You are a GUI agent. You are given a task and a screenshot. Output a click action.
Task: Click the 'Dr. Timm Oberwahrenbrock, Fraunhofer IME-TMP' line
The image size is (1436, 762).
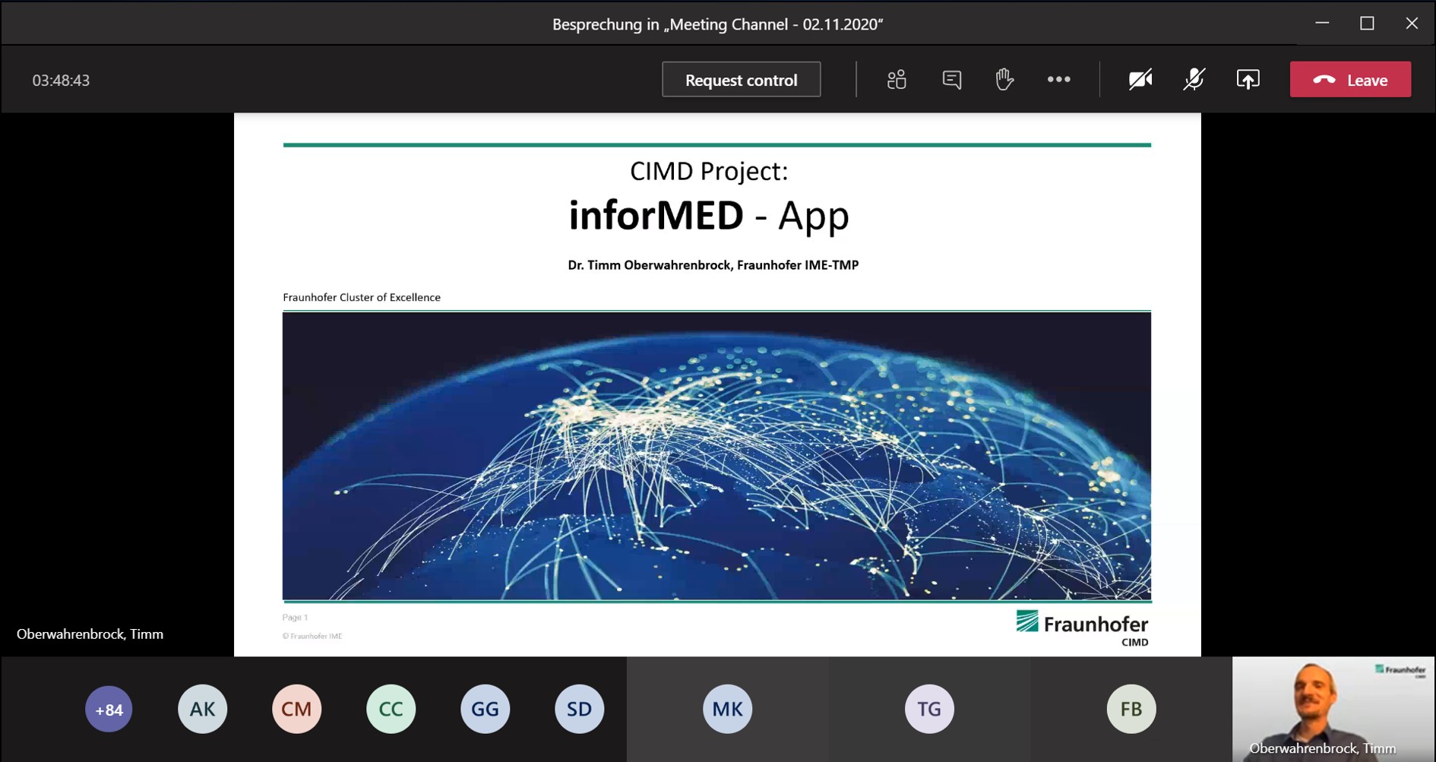[713, 265]
